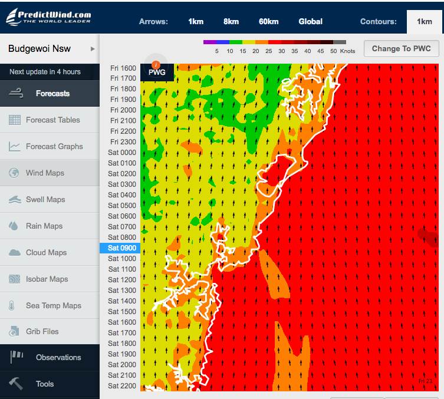444x399 pixels.
Task: Click the Cloud Maps cloud icon
Action: pyautogui.click(x=15, y=253)
